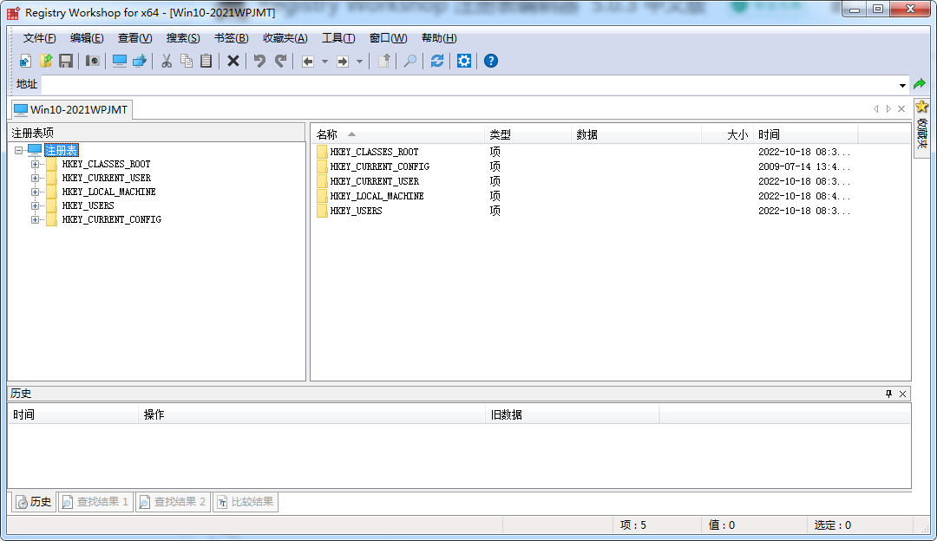The width and height of the screenshot is (937, 541).
Task: Click the Delete (X) toolbar icon
Action: [230, 61]
